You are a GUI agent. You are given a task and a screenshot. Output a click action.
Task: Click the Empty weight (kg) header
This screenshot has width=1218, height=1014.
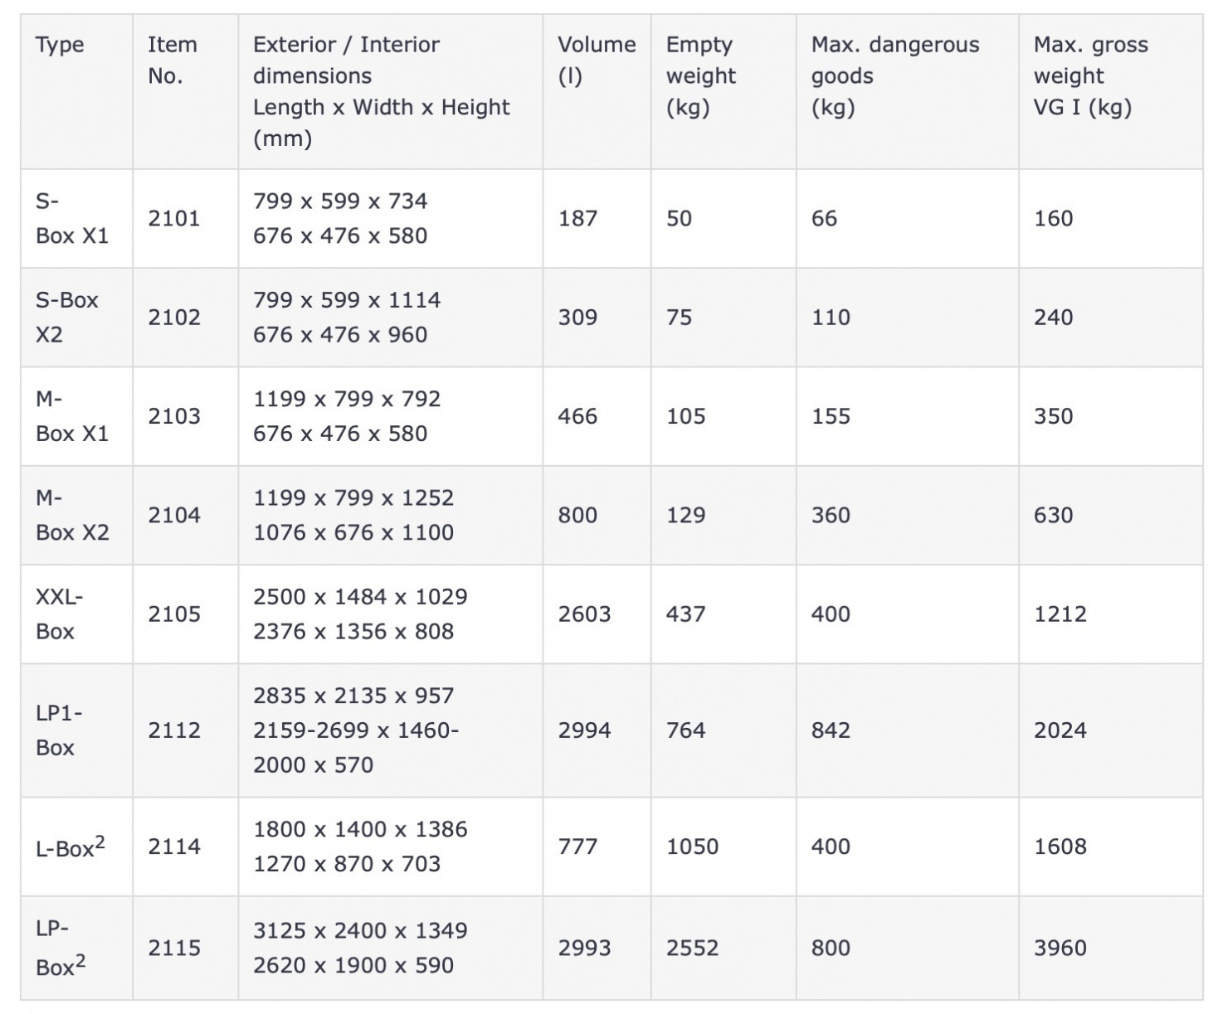(701, 76)
